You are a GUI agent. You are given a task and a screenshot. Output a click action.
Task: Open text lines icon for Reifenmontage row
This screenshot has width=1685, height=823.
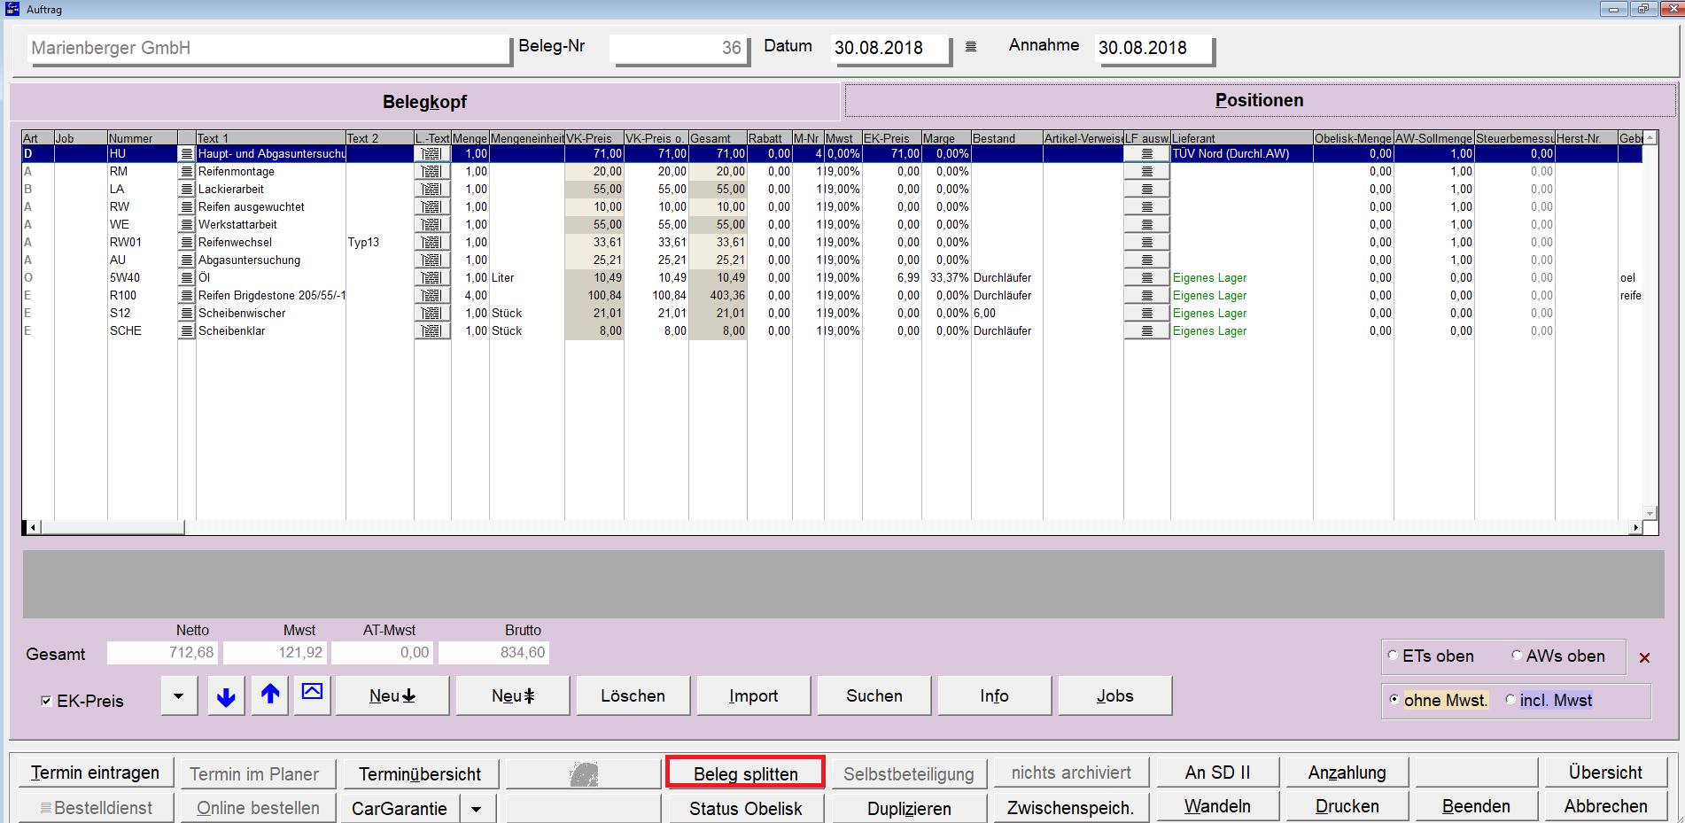click(186, 172)
